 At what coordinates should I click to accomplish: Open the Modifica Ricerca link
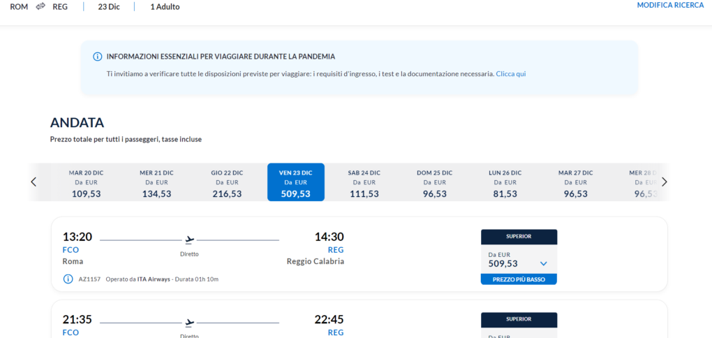pyautogui.click(x=669, y=6)
